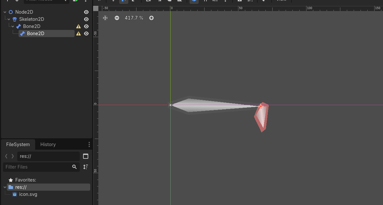Toggle visibility of the child Bone2D
The height and width of the screenshot is (205, 383).
(x=86, y=34)
